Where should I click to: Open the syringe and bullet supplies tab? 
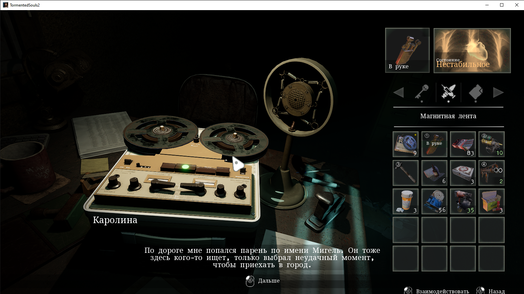(x=448, y=92)
